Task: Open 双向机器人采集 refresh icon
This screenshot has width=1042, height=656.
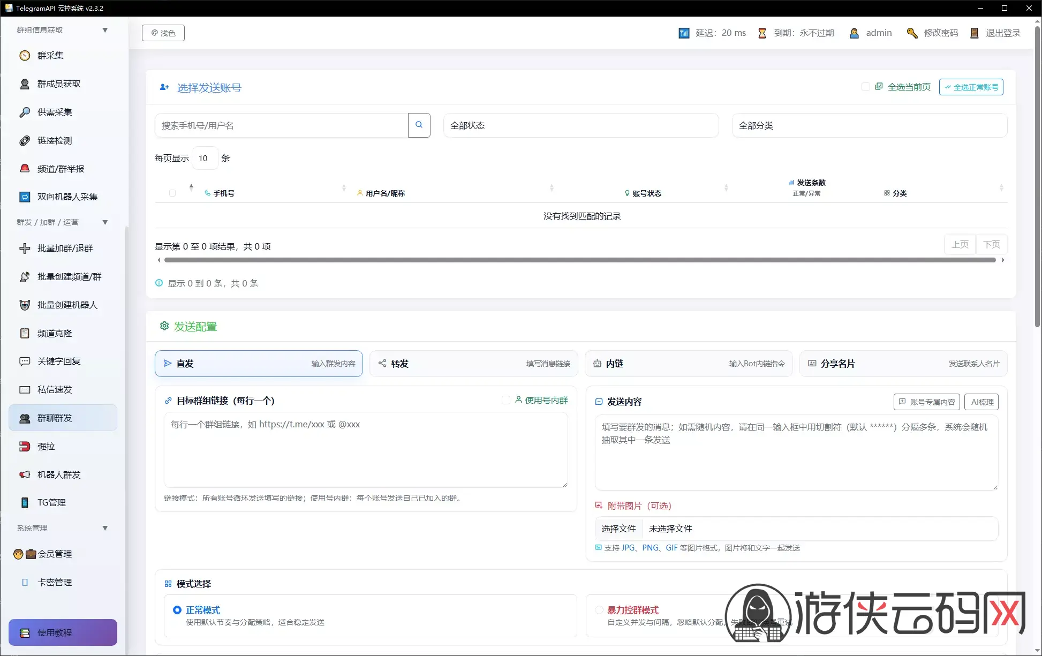Action: (25, 197)
